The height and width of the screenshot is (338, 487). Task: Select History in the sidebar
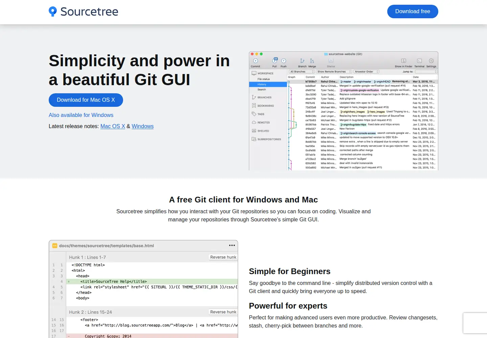(268, 84)
